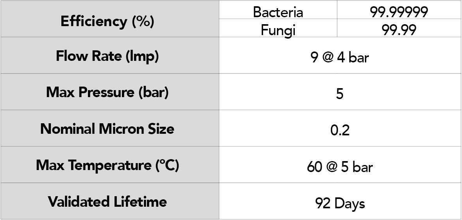Click the word Pressure in header

(x=102, y=92)
